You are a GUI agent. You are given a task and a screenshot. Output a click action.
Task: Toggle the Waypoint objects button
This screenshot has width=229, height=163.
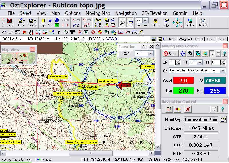tap(185, 39)
